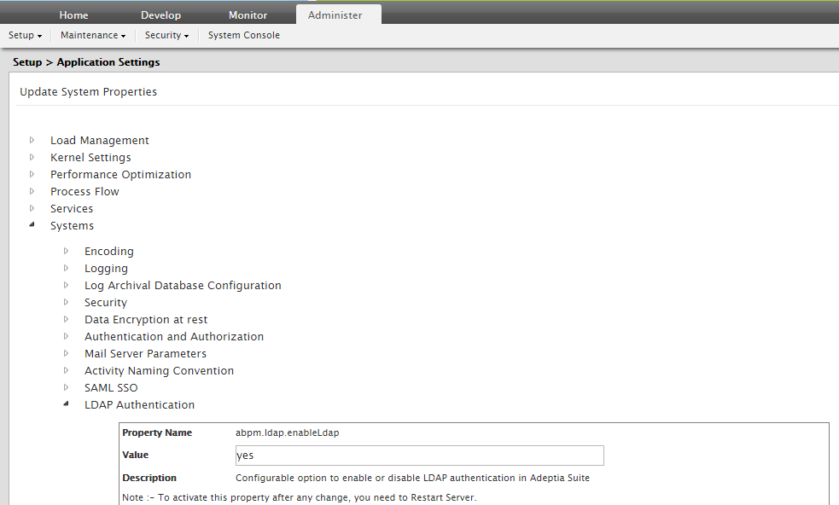The width and height of the screenshot is (839, 505).
Task: Open the Home tab
Action: [73, 15]
